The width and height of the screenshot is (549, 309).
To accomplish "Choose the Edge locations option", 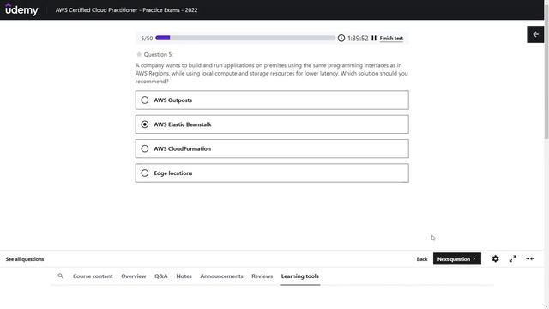I will (272, 173).
